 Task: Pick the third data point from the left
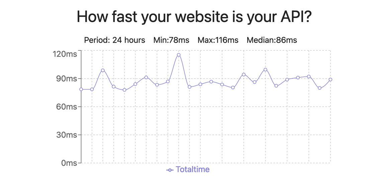pos(103,70)
